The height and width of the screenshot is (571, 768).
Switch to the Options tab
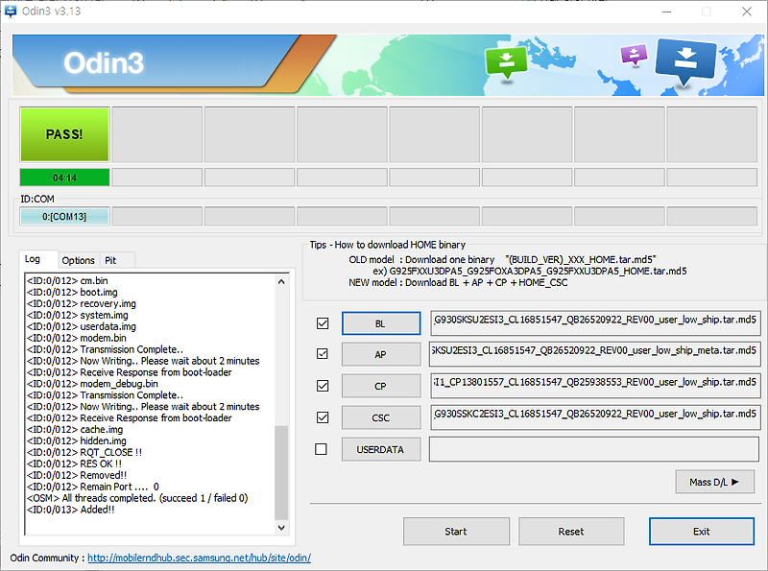point(78,260)
